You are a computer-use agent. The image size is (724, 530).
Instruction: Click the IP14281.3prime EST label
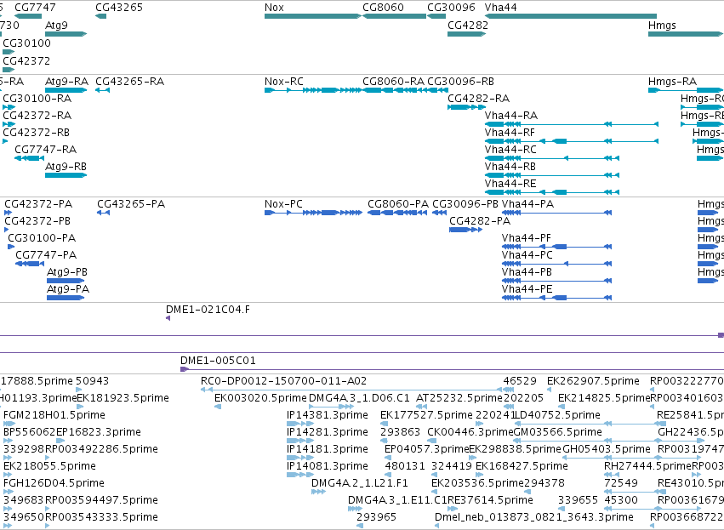click(328, 432)
